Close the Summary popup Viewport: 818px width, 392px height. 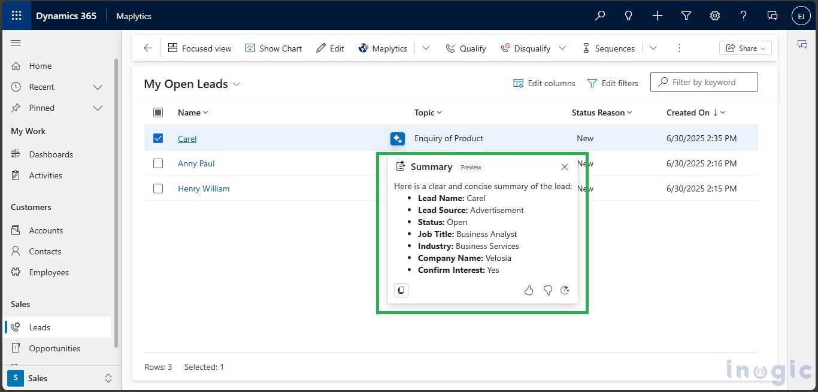coord(565,167)
